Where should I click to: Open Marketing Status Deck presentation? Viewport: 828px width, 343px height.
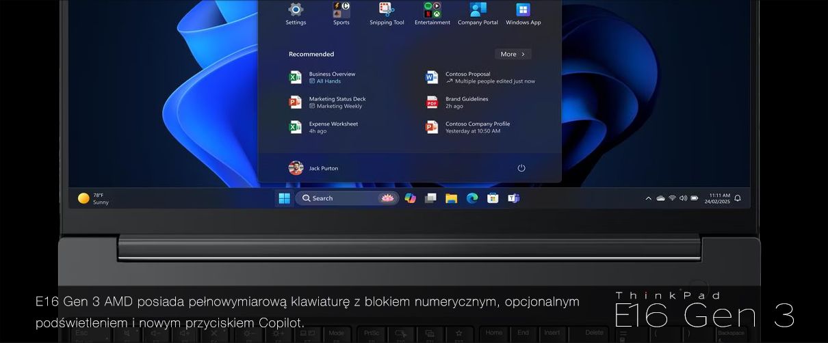328,102
